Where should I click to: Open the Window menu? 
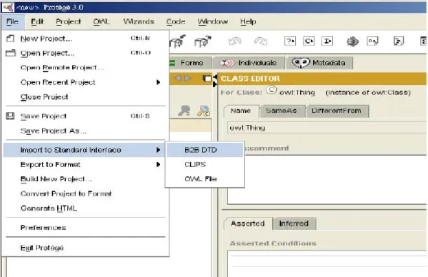(x=213, y=21)
